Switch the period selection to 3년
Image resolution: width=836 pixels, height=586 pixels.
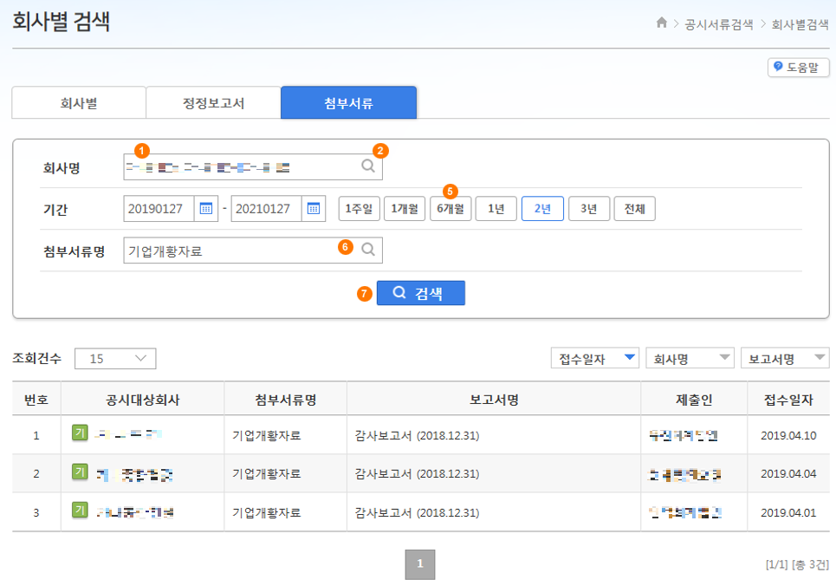588,209
